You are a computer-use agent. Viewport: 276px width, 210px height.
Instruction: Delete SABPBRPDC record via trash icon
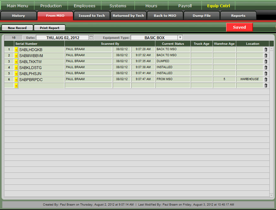266,79
